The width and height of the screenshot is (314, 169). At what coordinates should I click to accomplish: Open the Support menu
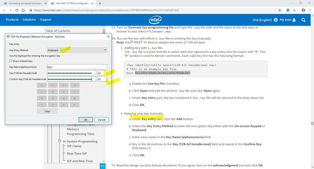tap(46, 20)
